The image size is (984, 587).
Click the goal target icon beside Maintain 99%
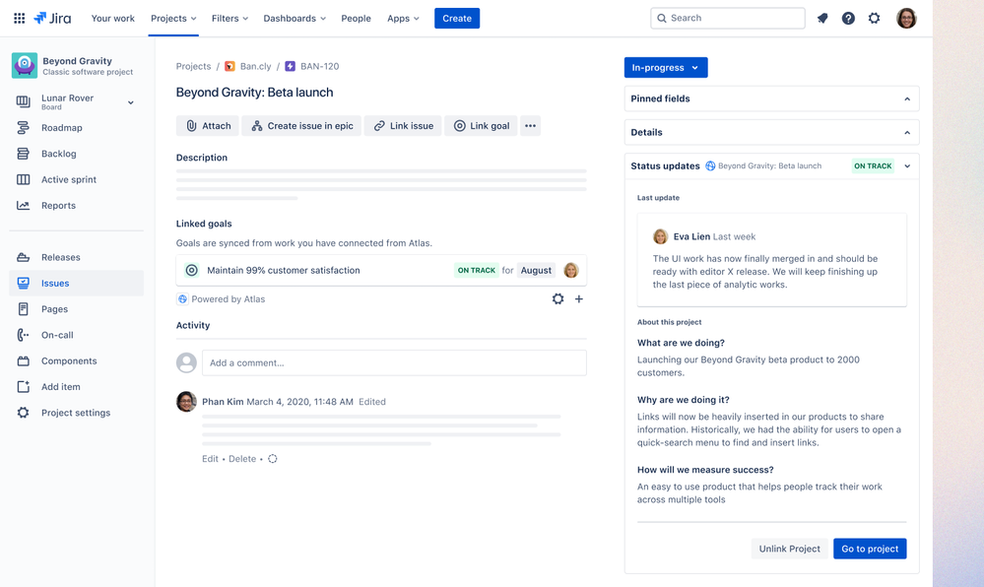pos(191,270)
